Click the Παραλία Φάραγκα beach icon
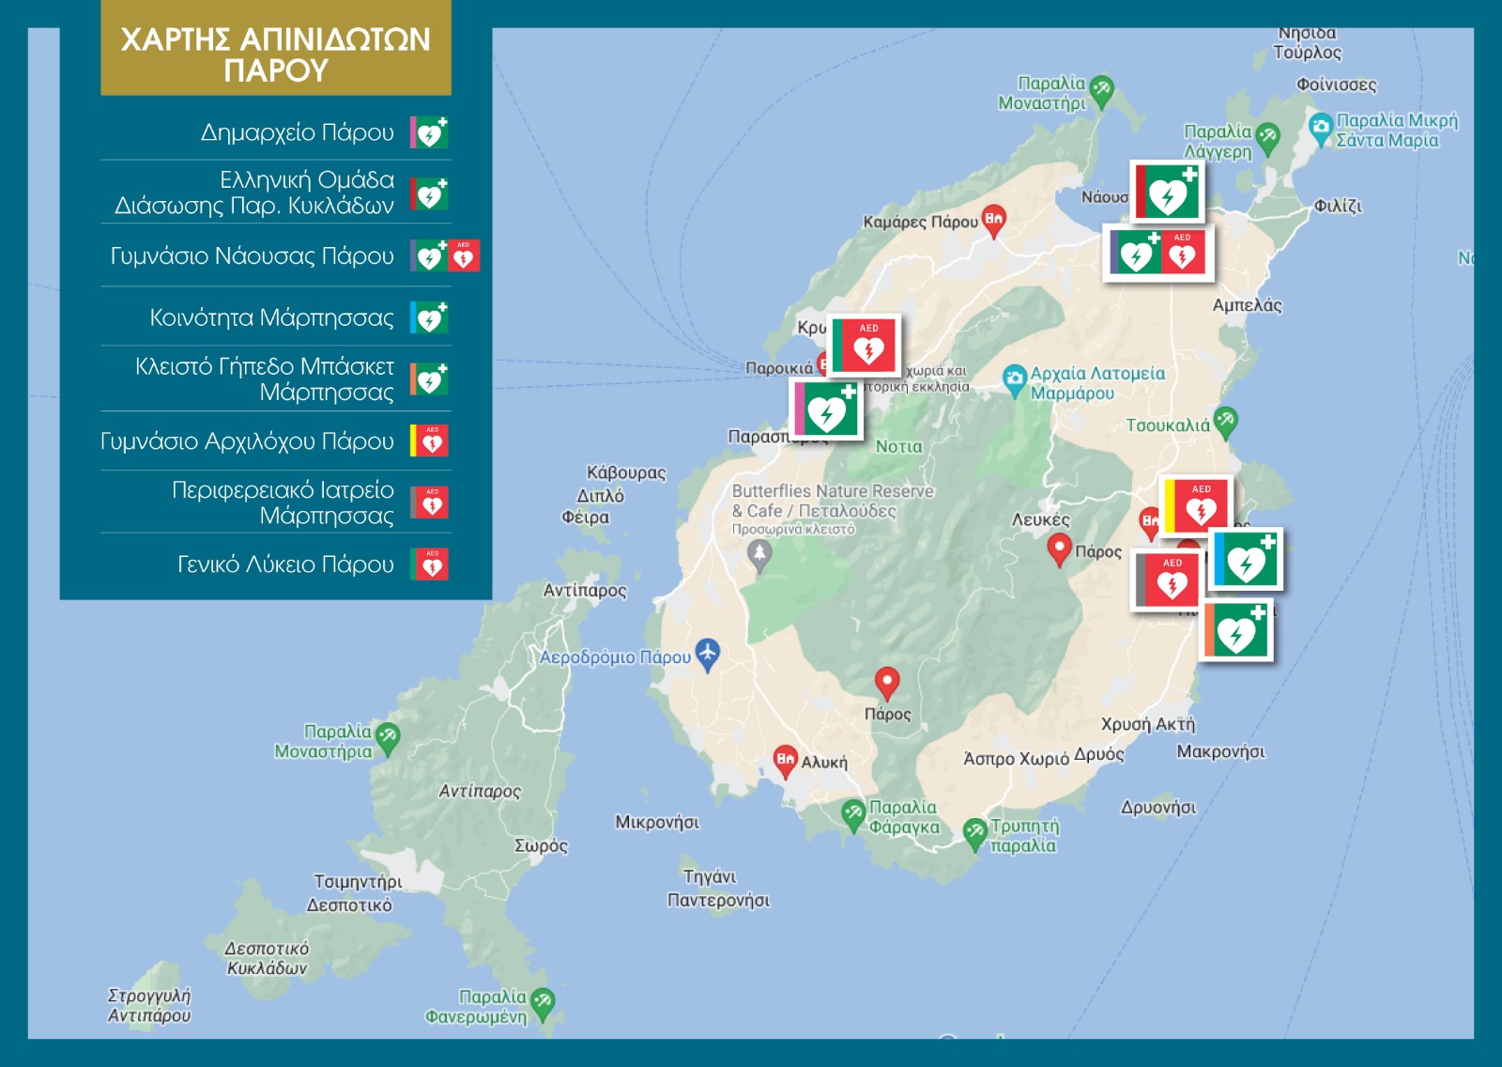Viewport: 1502px width, 1067px height. tap(852, 814)
